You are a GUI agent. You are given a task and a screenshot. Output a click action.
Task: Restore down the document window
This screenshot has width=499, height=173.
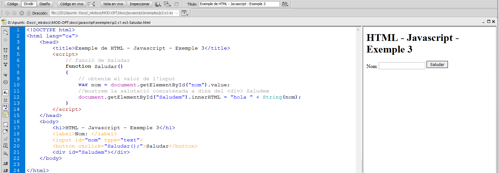coord(489,22)
